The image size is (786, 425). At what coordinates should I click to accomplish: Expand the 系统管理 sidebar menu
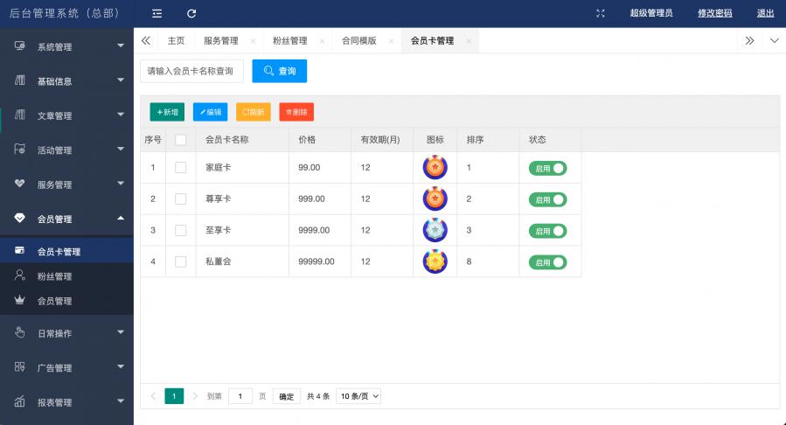66,46
